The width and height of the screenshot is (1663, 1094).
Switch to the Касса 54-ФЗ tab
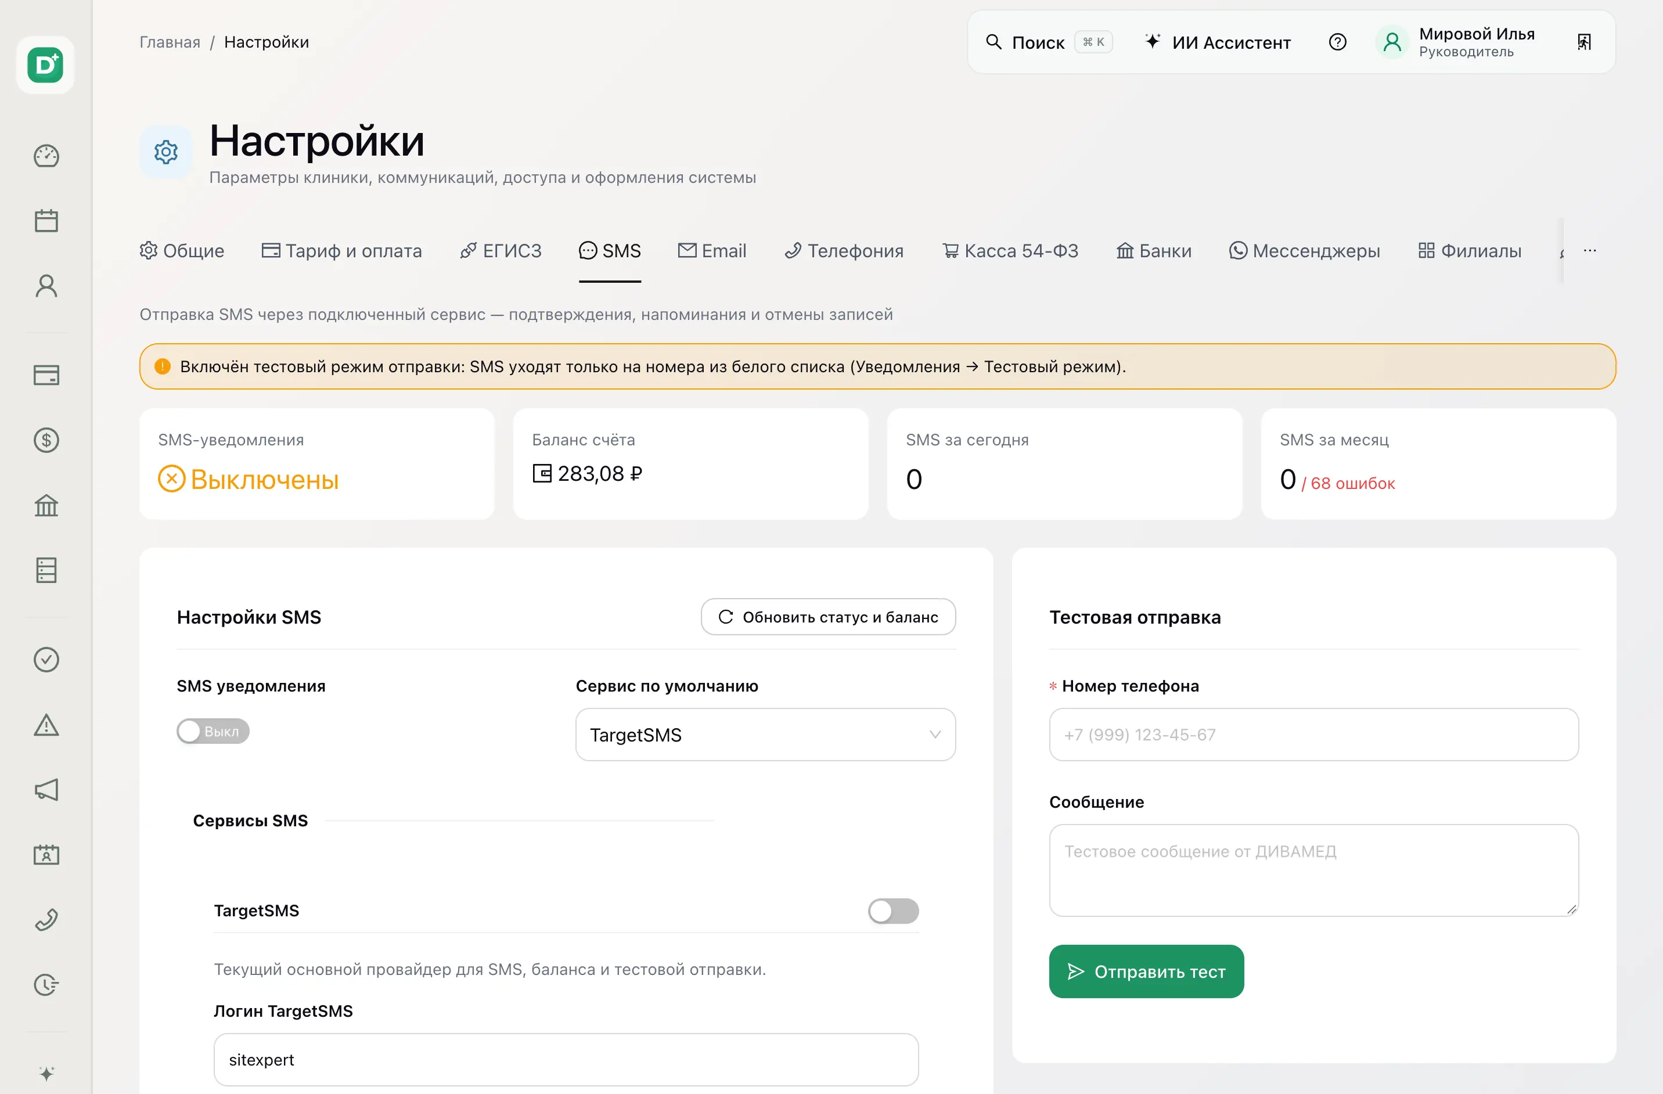point(1010,251)
